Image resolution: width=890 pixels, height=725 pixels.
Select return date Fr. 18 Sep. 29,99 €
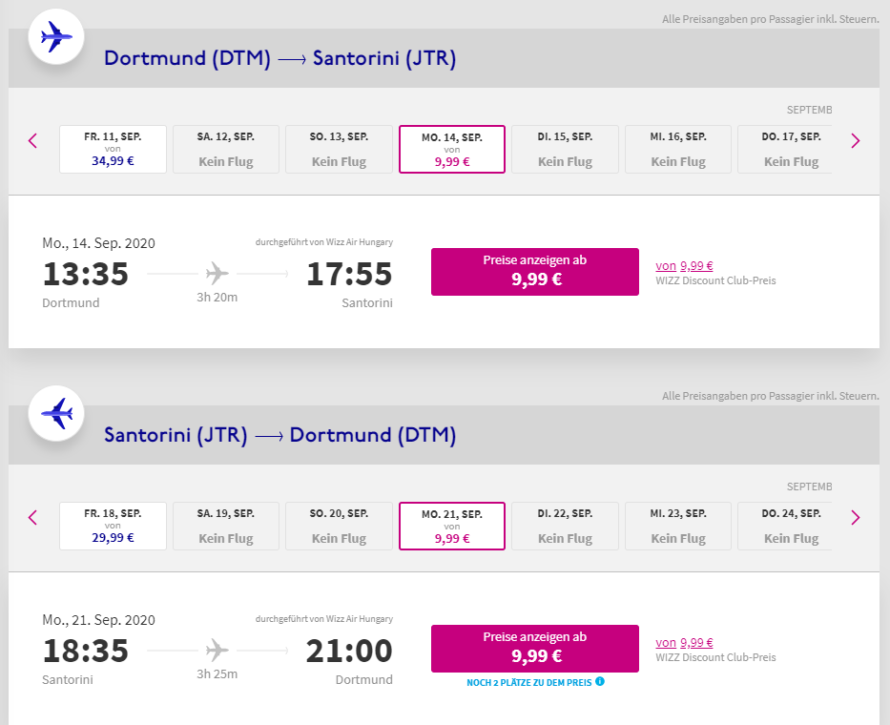pos(113,527)
